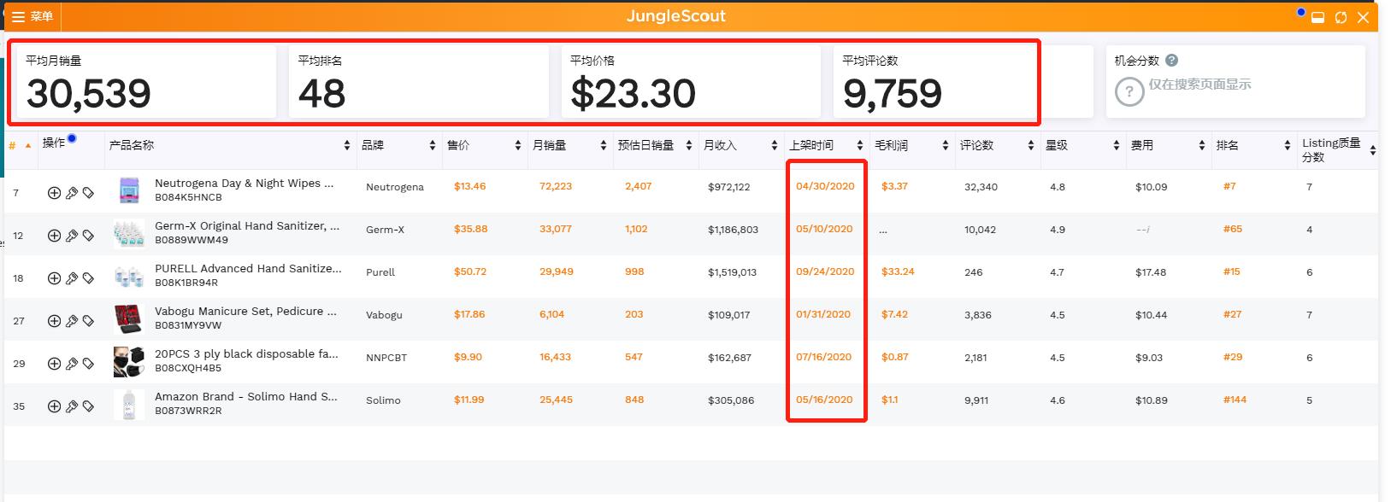The height and width of the screenshot is (502, 1391).
Task: Click plus icon for Amazon Brand Solimo row
Action: (54, 406)
